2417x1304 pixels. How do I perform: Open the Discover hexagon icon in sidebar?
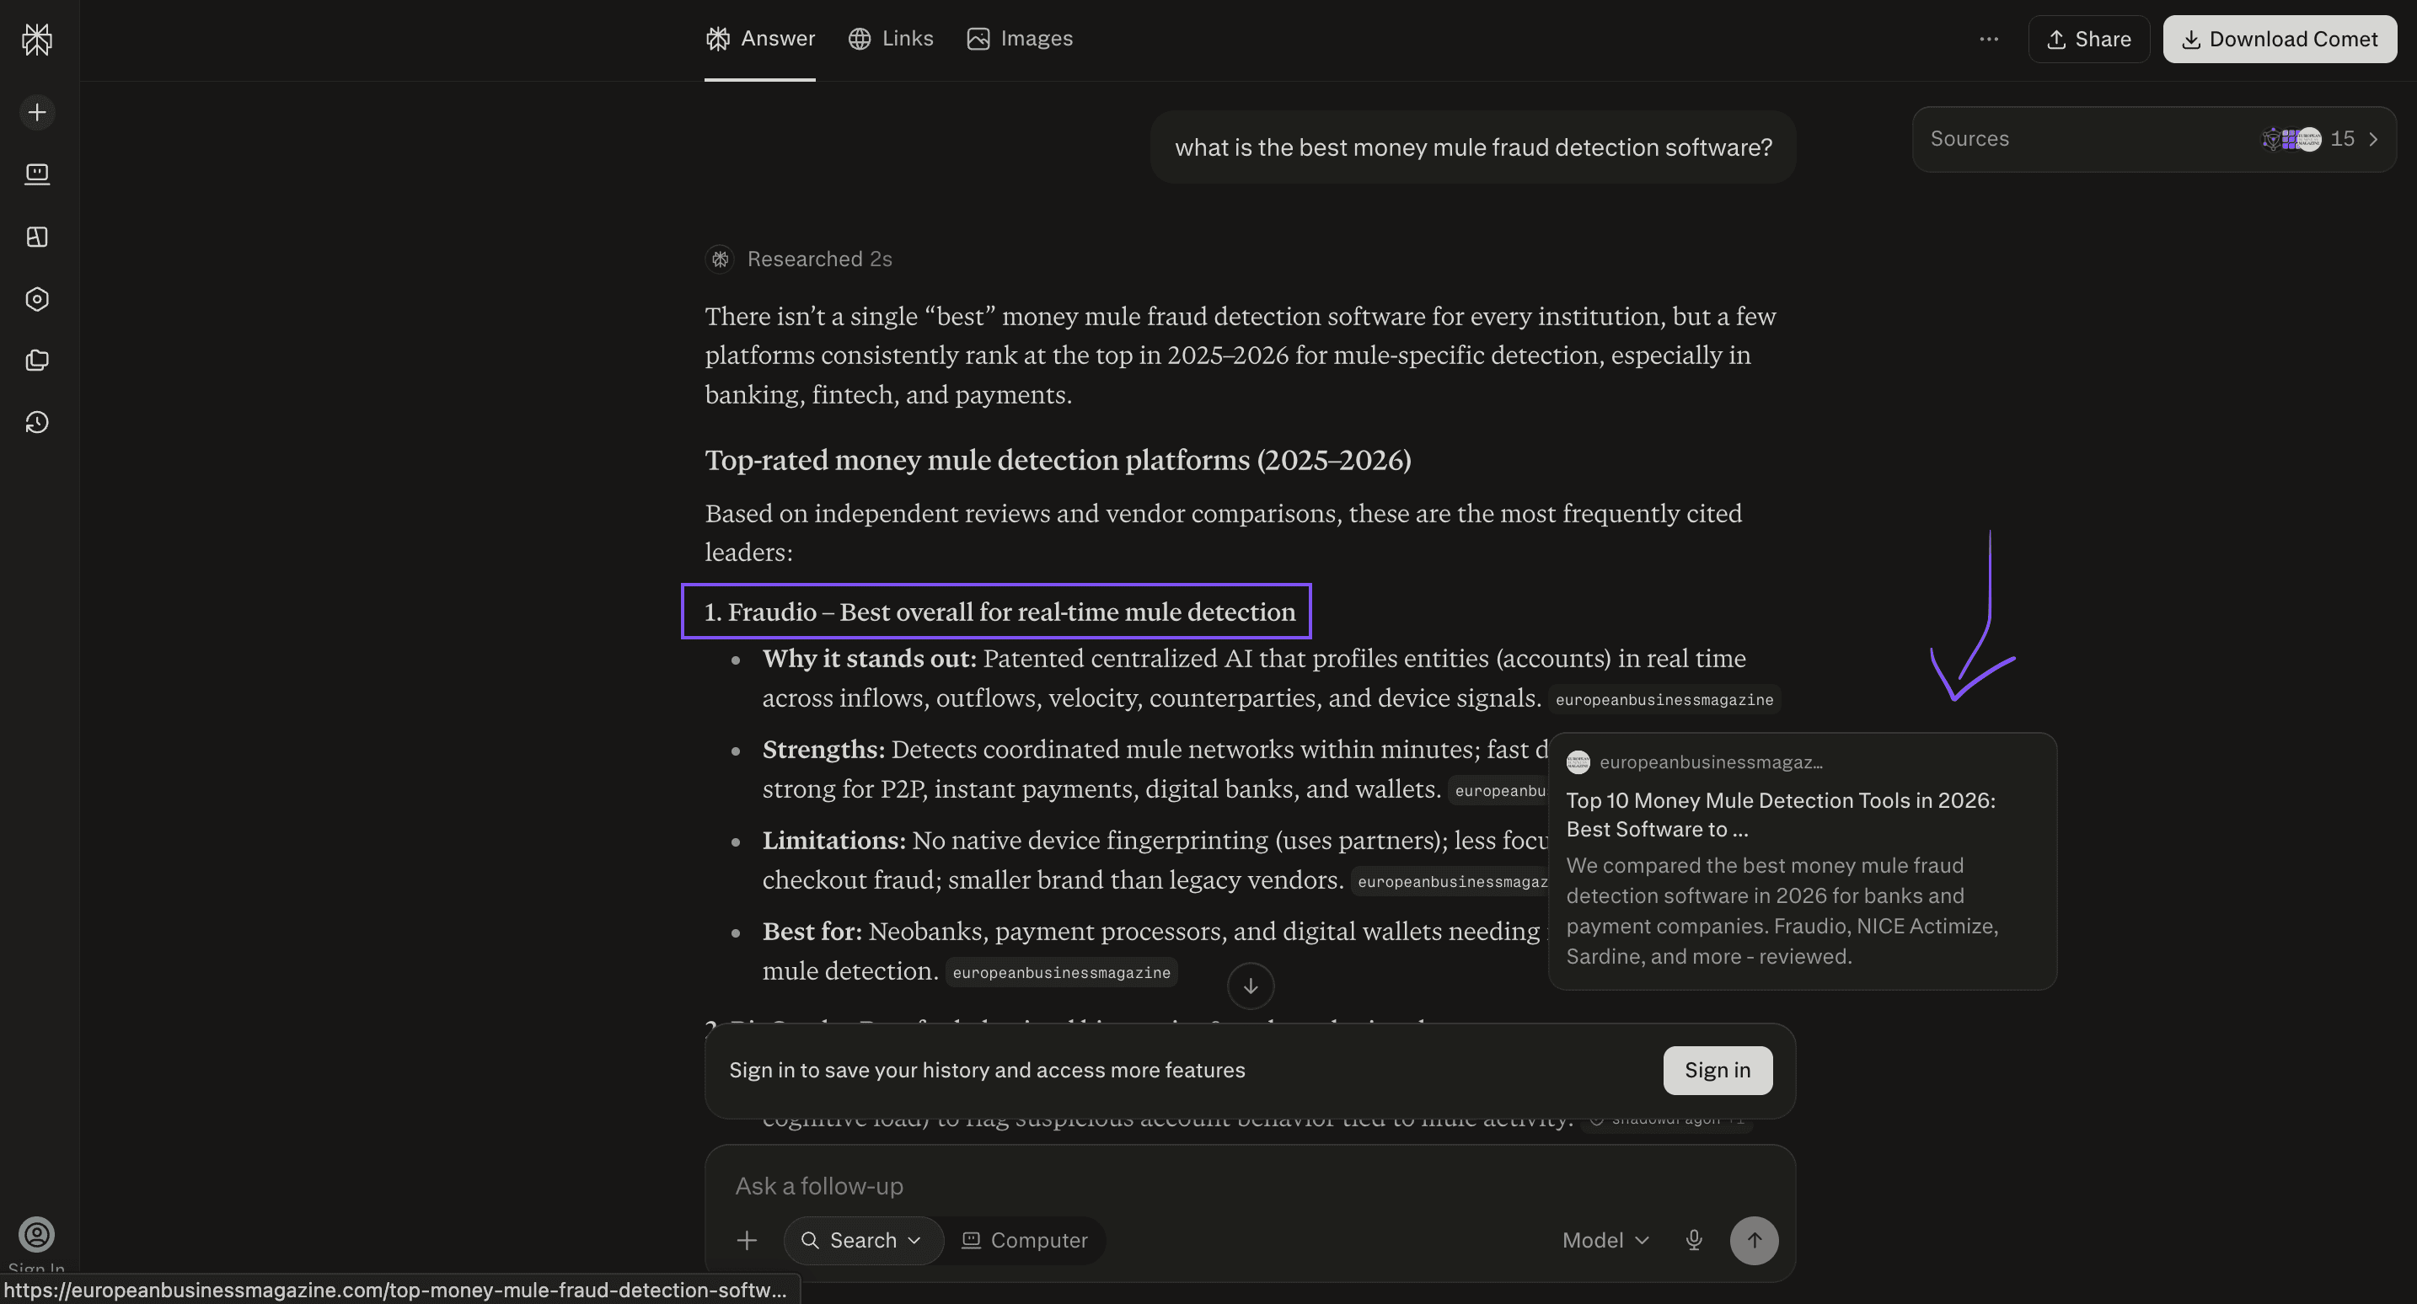tap(36, 299)
